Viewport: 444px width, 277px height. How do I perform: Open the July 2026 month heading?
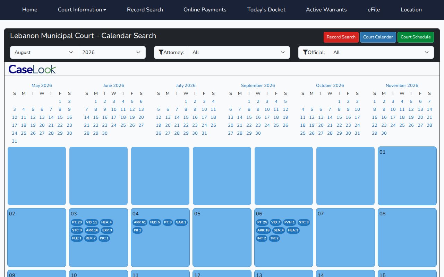coord(186,86)
